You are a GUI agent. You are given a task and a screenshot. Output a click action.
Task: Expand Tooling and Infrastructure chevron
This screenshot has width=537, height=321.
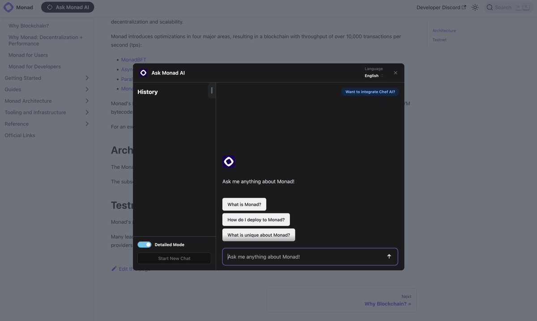click(87, 113)
